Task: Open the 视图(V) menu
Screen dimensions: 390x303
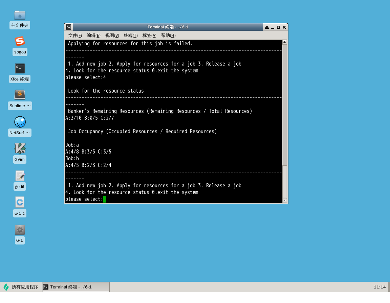Action: click(x=112, y=36)
